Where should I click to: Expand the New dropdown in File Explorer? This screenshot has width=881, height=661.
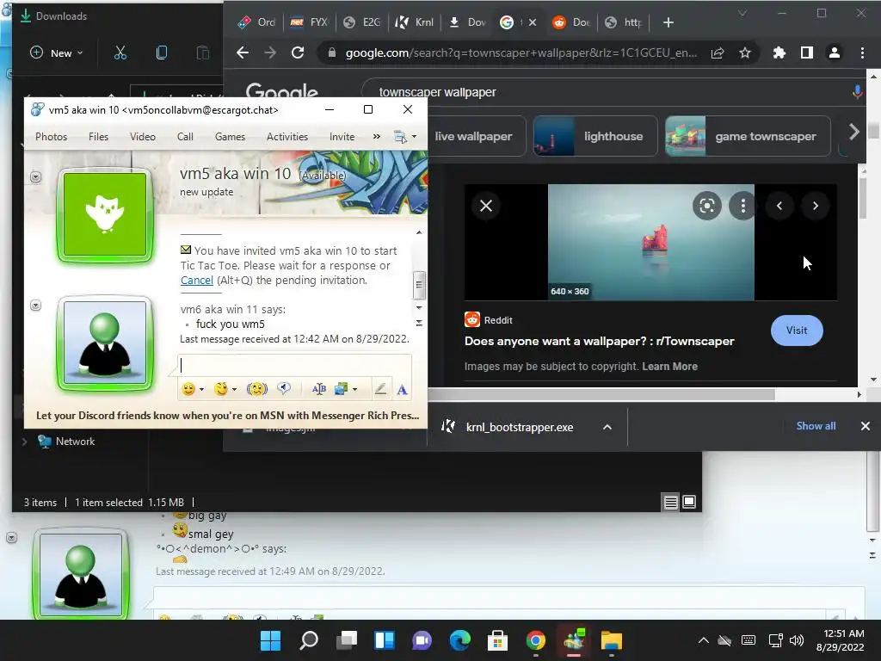point(56,53)
